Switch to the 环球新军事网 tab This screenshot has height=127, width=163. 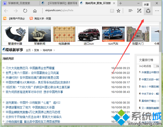59,3
